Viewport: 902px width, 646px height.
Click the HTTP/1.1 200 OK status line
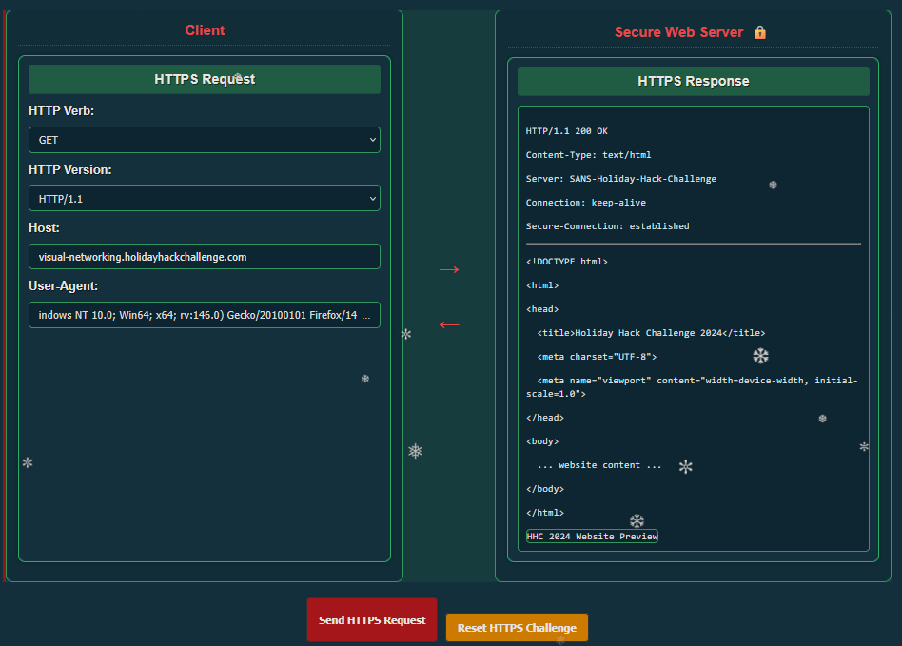(x=567, y=131)
